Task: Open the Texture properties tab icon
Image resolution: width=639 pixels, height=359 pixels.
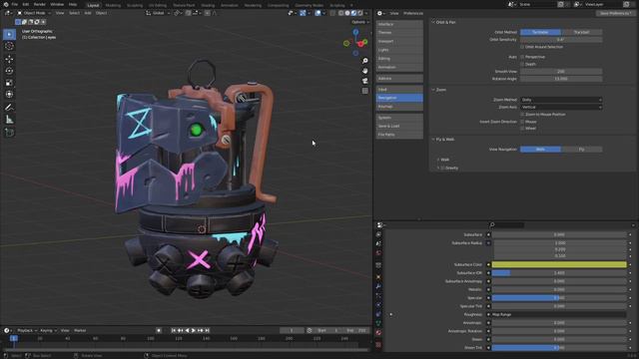Action: [x=378, y=344]
